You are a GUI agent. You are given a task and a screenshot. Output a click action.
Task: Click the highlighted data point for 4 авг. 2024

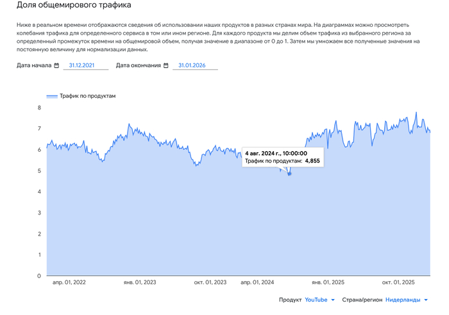click(289, 174)
